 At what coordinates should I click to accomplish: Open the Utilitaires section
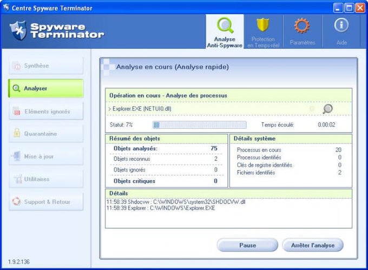tap(46, 179)
